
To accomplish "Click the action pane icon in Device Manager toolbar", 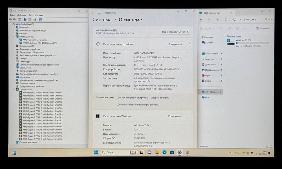I will pos(29,19).
